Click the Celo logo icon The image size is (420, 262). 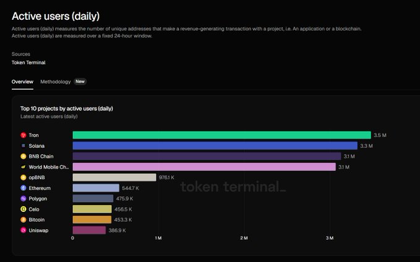[x=24, y=209]
